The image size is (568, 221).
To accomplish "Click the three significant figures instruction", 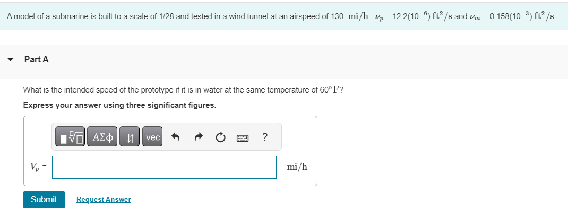I will click(x=119, y=105).
